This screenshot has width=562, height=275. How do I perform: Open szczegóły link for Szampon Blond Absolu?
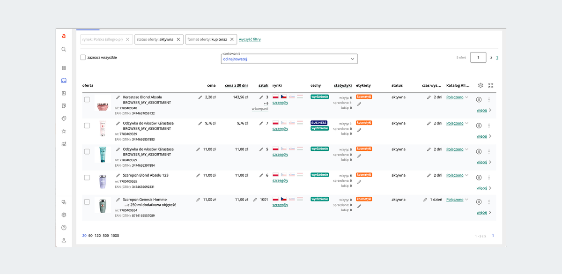coord(280,181)
